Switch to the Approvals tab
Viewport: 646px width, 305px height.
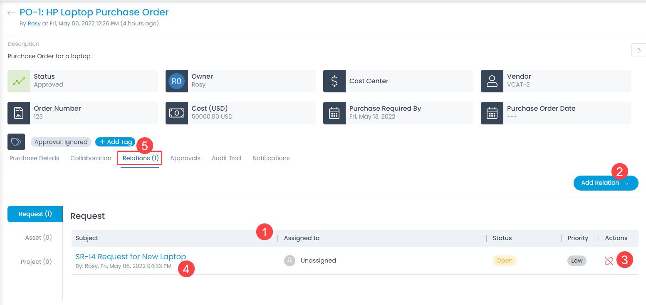185,158
